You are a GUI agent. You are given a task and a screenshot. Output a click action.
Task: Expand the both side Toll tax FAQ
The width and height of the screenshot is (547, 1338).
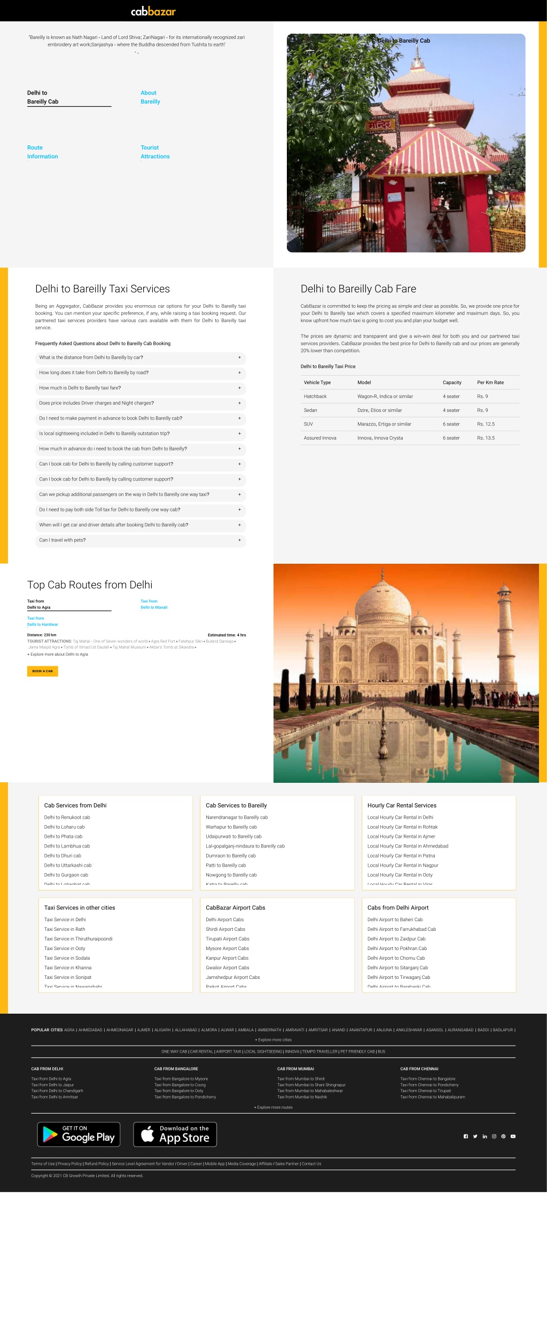140,510
